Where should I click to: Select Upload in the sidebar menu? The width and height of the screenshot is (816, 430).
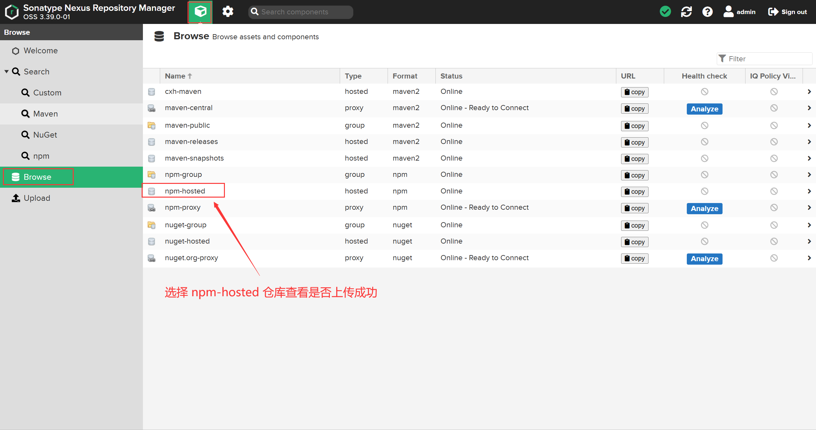point(37,198)
